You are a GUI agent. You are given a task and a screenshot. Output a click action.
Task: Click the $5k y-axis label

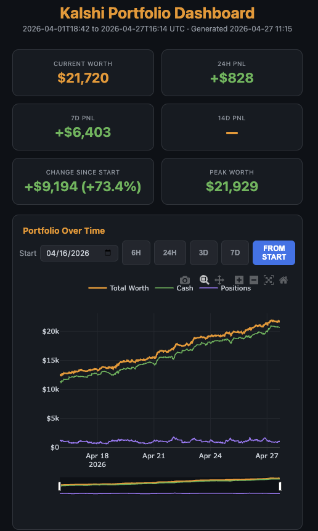(52, 419)
